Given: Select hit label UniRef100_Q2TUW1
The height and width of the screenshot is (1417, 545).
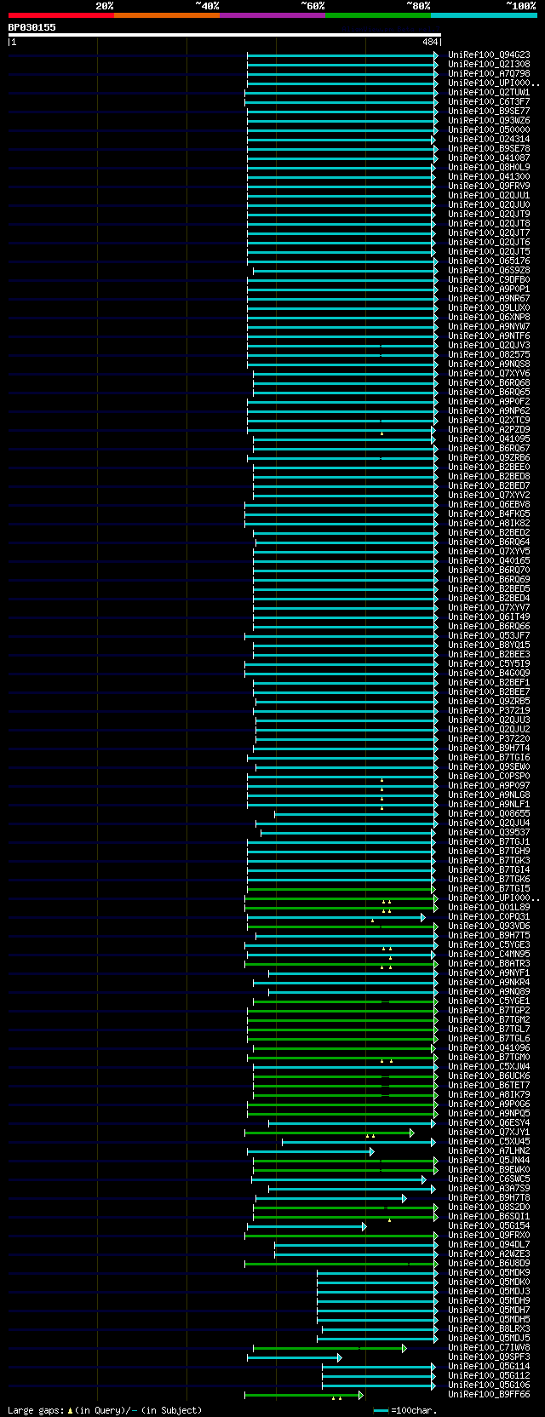Looking at the screenshot, I should (489, 92).
